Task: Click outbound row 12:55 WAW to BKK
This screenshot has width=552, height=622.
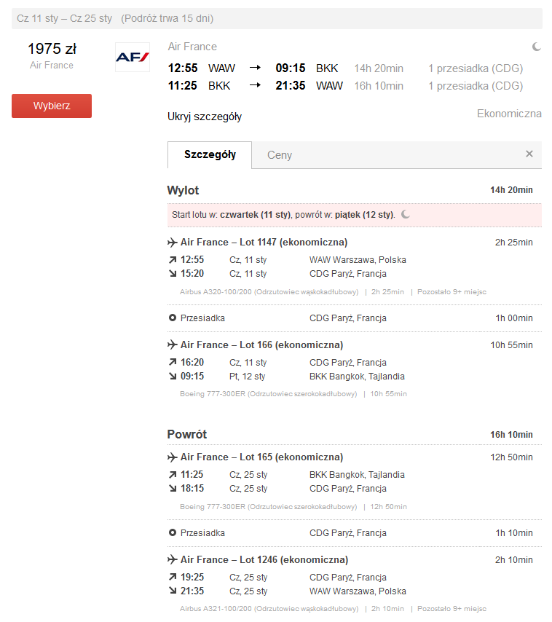Action: 345,68
